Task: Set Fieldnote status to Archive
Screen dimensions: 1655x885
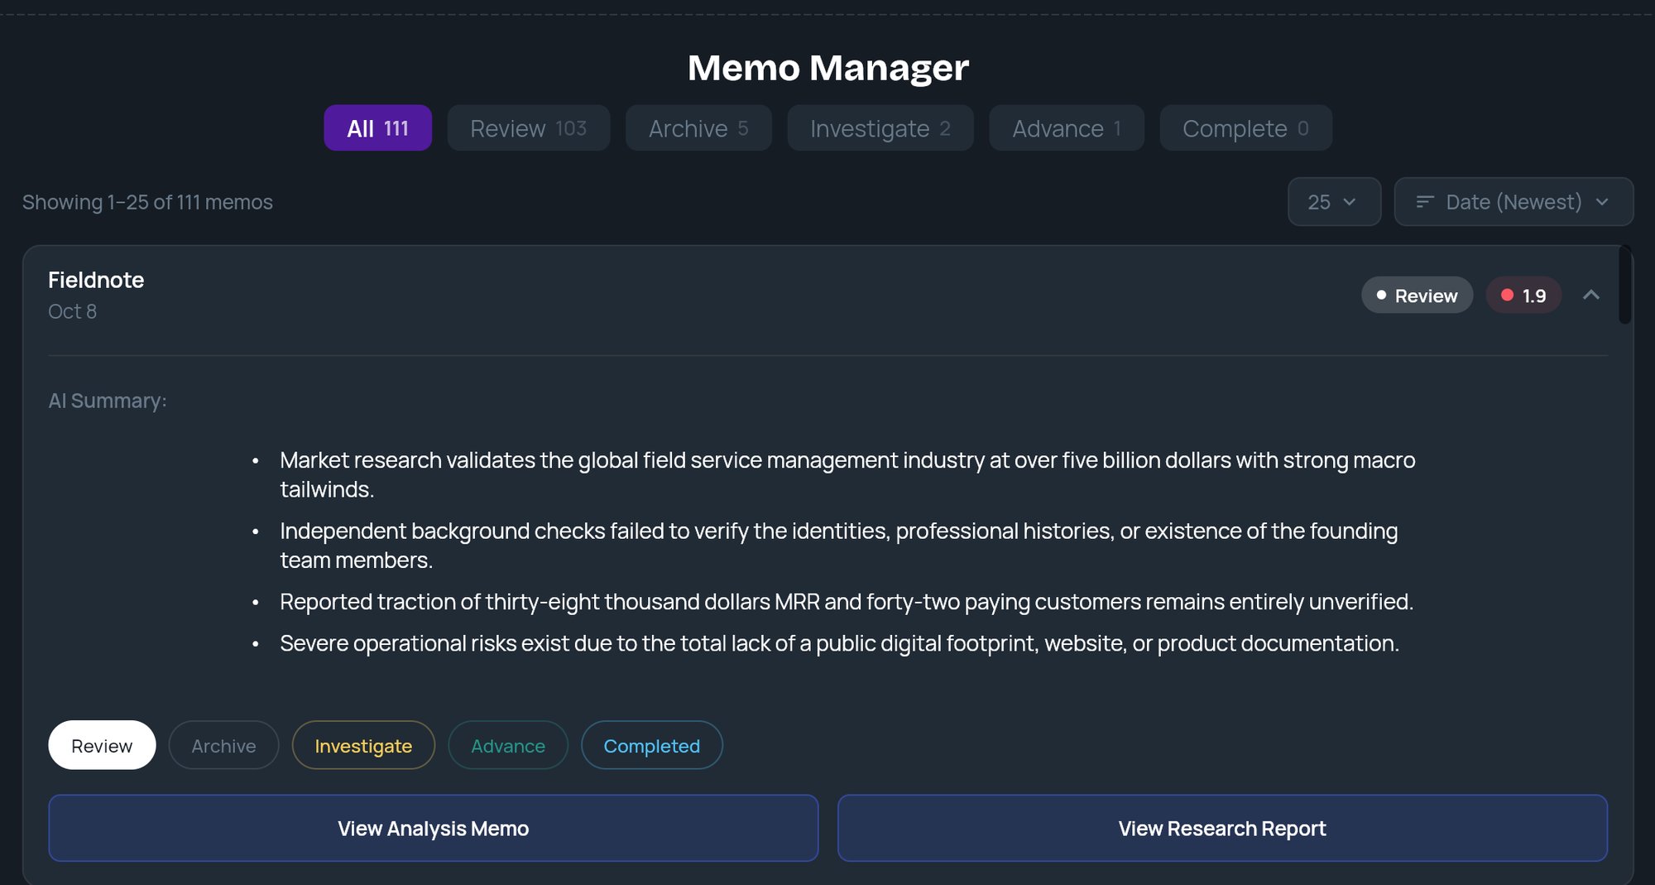Action: click(223, 745)
